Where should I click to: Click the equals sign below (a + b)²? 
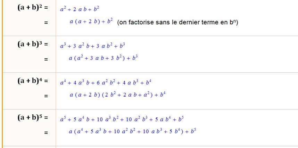tap(45, 22)
